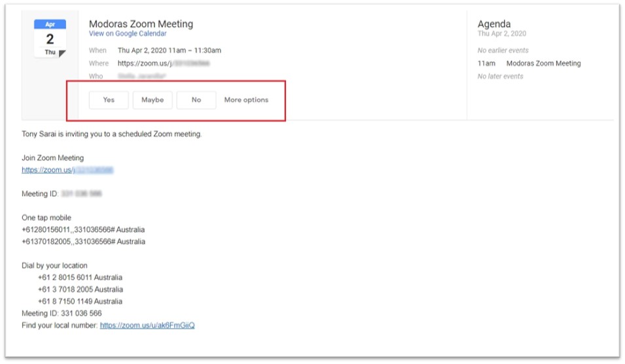Screen dimensions: 625x364
Task: Decline the invitation with the No button
Action: coord(196,100)
